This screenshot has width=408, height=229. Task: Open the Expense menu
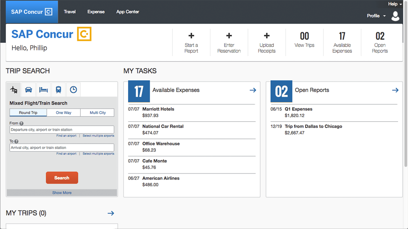[96, 12]
